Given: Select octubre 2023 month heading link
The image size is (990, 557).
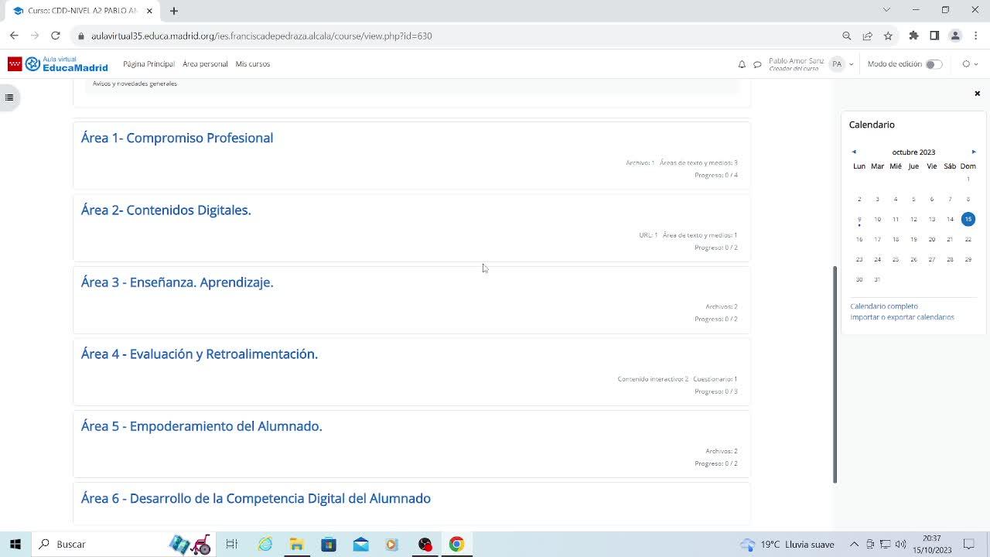Looking at the screenshot, I should (x=913, y=152).
